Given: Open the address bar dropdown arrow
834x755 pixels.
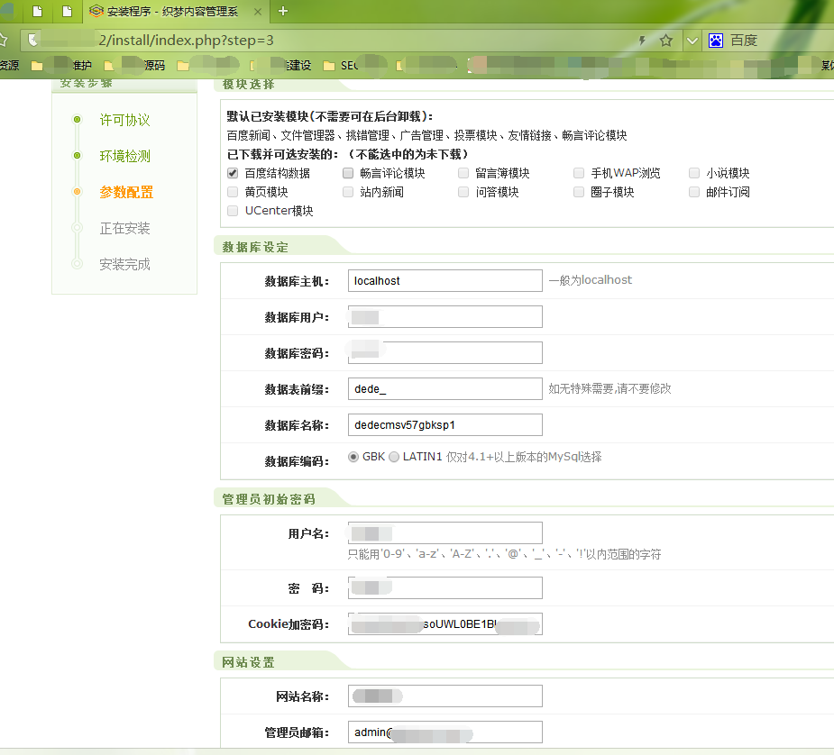Looking at the screenshot, I should click(692, 41).
